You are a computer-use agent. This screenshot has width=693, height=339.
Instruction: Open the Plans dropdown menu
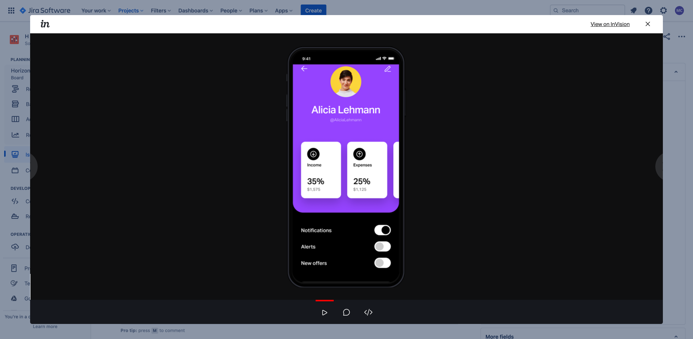tap(258, 11)
